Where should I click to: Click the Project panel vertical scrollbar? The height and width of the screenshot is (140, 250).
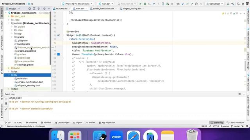50,38
